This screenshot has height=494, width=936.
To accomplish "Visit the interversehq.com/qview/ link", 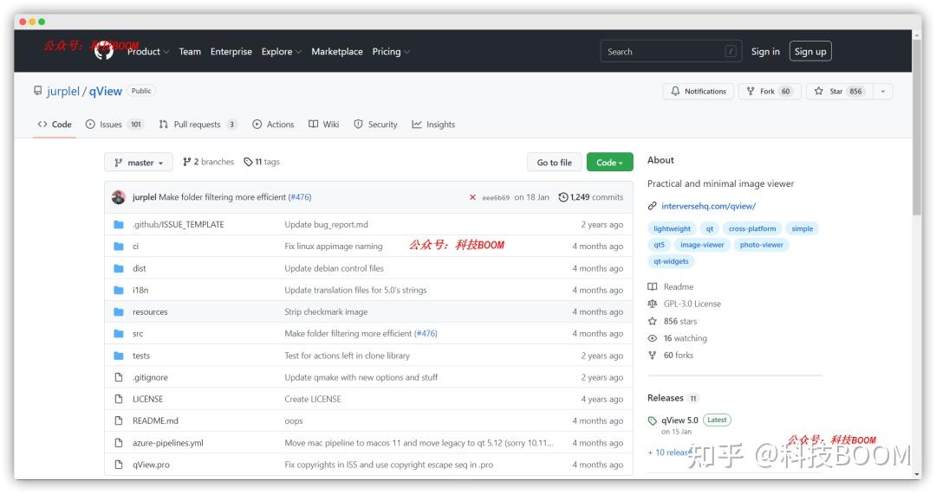I will [x=708, y=206].
